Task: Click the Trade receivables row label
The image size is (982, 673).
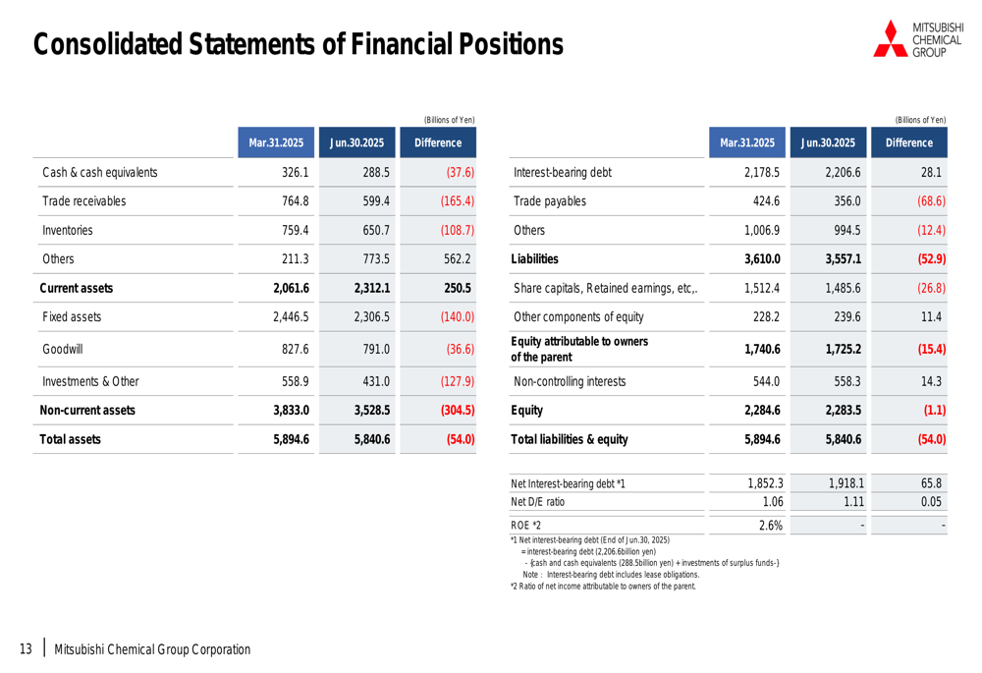Action: click(83, 201)
